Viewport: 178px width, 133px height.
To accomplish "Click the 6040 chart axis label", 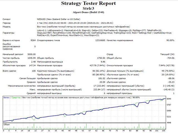I will pos(169,99).
